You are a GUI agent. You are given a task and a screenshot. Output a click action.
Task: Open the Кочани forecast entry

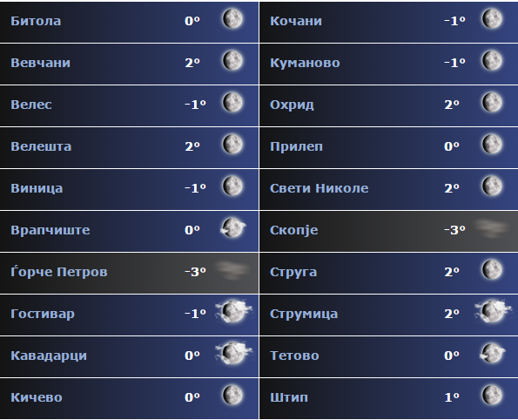point(388,22)
